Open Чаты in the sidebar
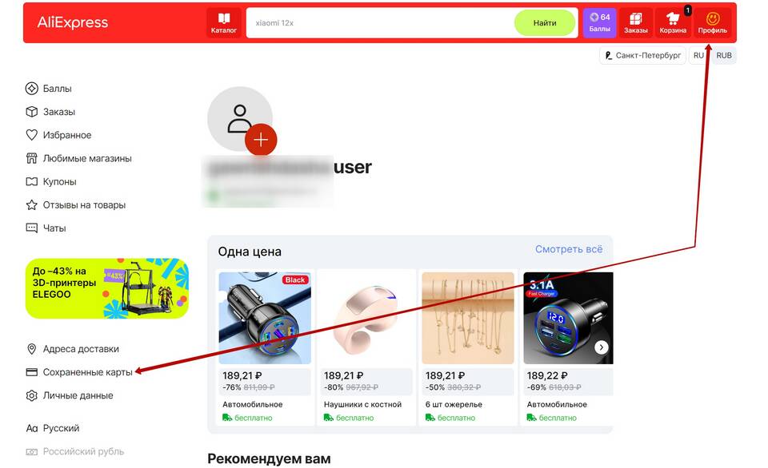 point(46,228)
